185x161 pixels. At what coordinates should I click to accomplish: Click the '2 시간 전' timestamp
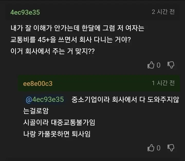tap(163, 12)
